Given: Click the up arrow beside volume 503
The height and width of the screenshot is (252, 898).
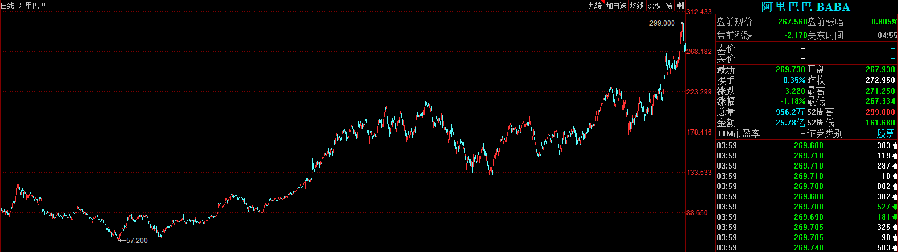Looking at the screenshot, I should [895, 247].
